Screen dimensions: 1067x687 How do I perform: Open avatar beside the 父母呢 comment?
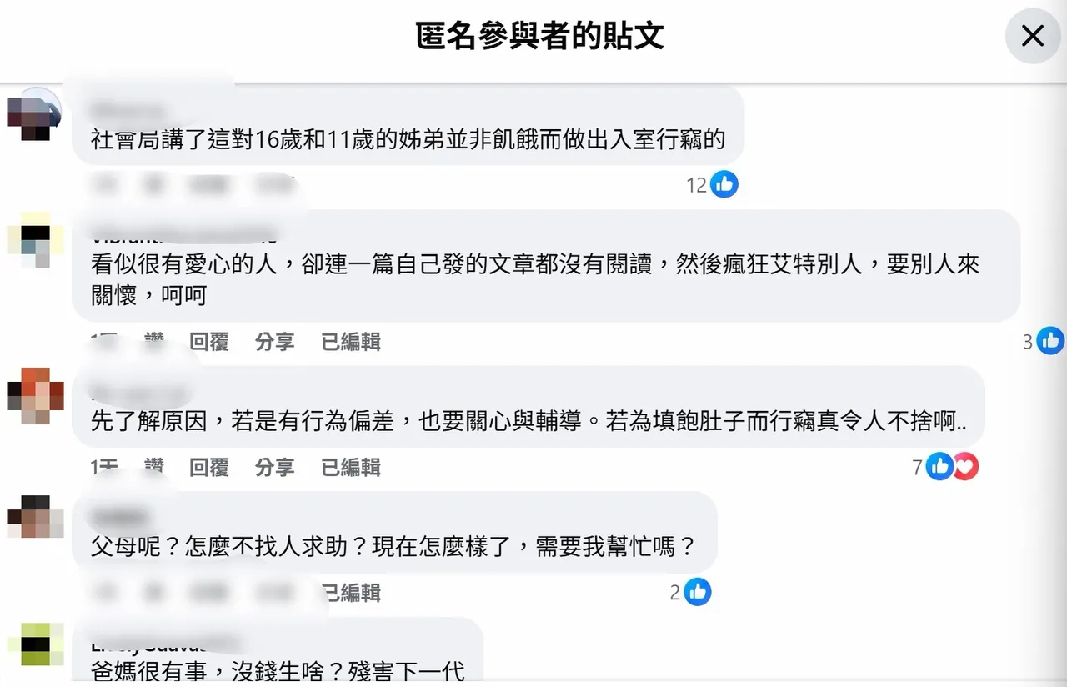34,519
